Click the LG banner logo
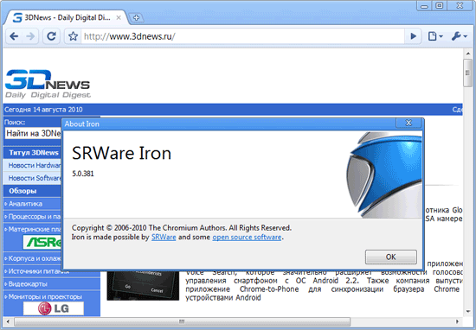 (x=54, y=308)
